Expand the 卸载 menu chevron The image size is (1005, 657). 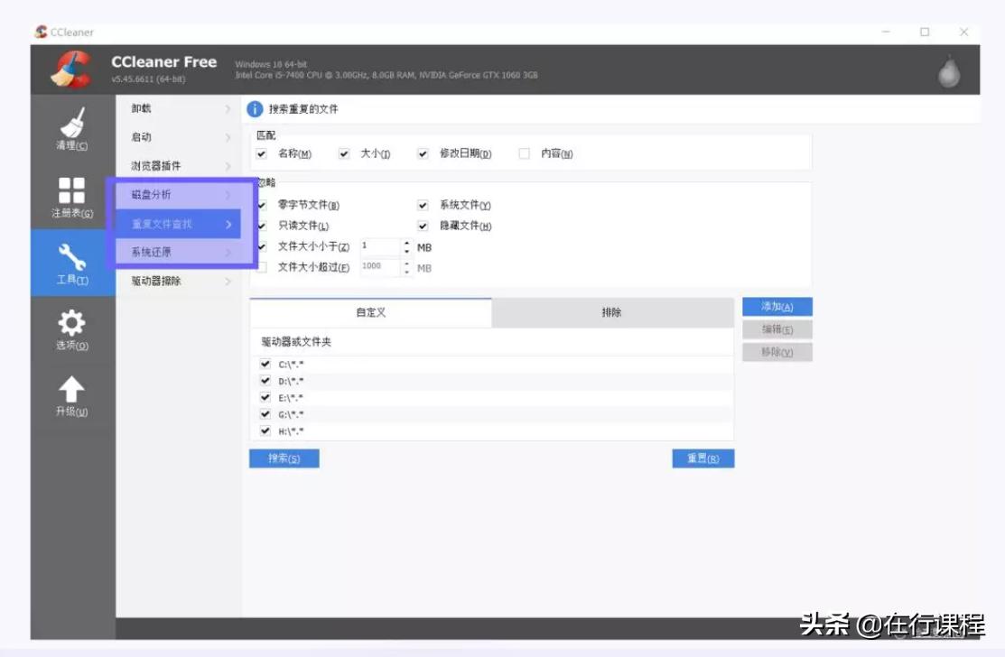[228, 109]
